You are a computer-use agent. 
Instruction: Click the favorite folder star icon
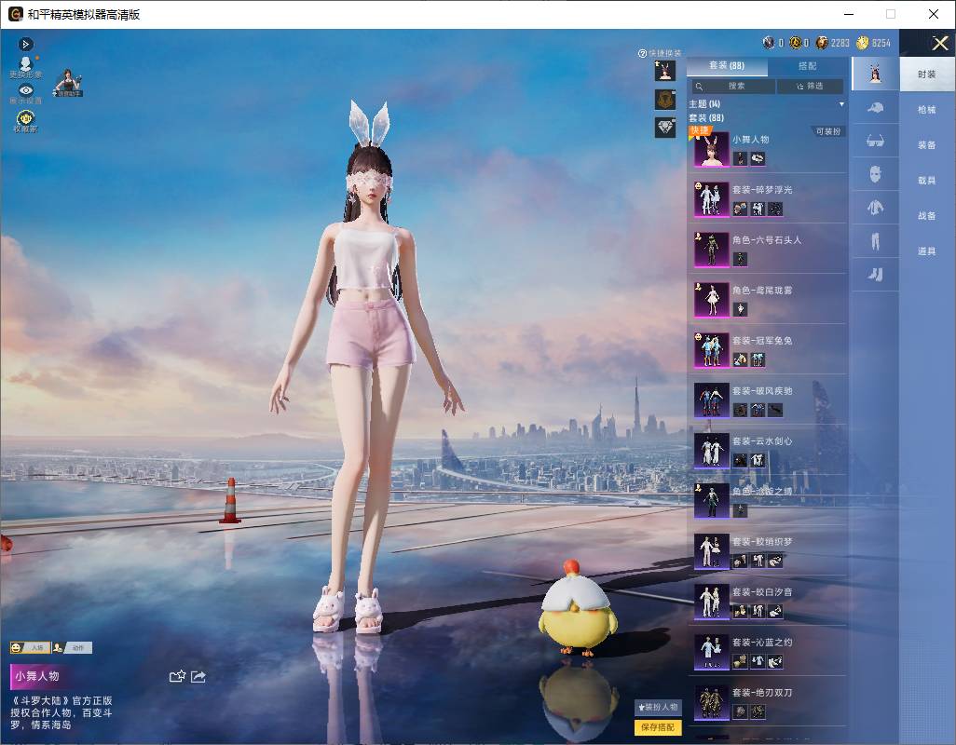pyautogui.click(x=177, y=676)
